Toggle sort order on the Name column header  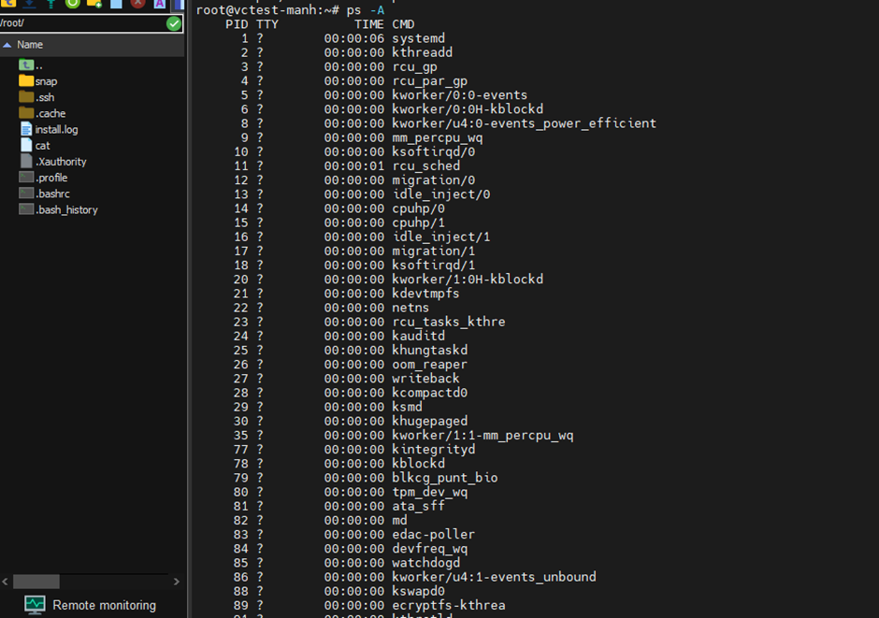[30, 44]
